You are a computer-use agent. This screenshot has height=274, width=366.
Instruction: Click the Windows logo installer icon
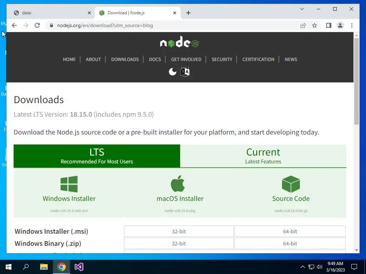[x=69, y=184]
